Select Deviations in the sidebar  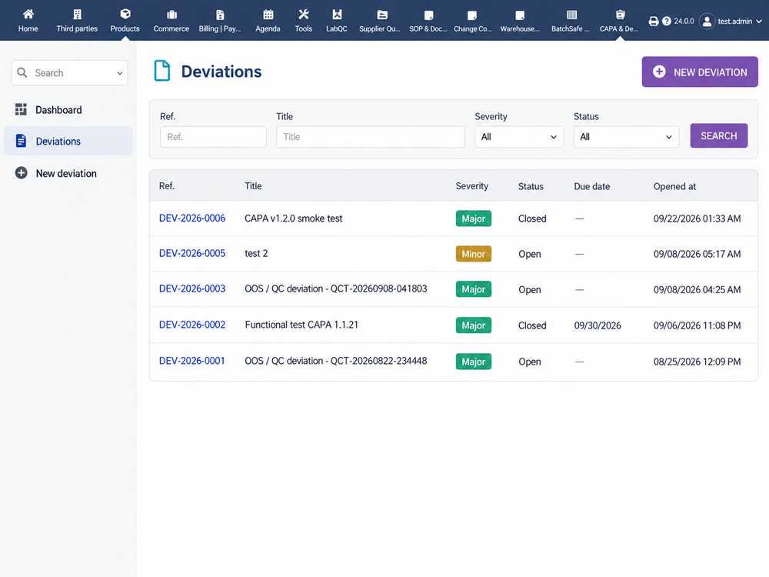click(x=68, y=142)
